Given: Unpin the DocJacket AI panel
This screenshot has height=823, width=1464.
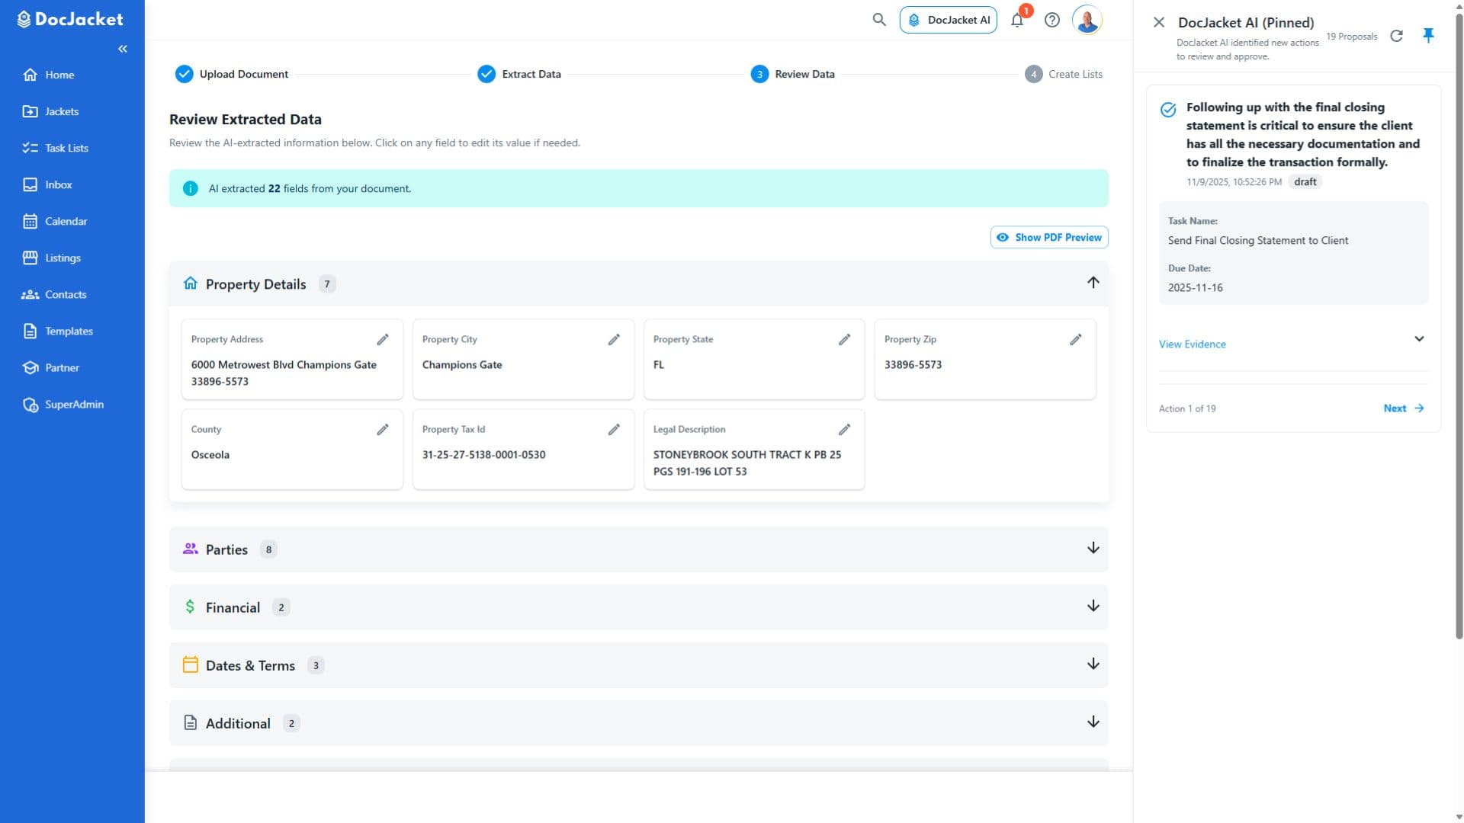Looking at the screenshot, I should tap(1428, 35).
